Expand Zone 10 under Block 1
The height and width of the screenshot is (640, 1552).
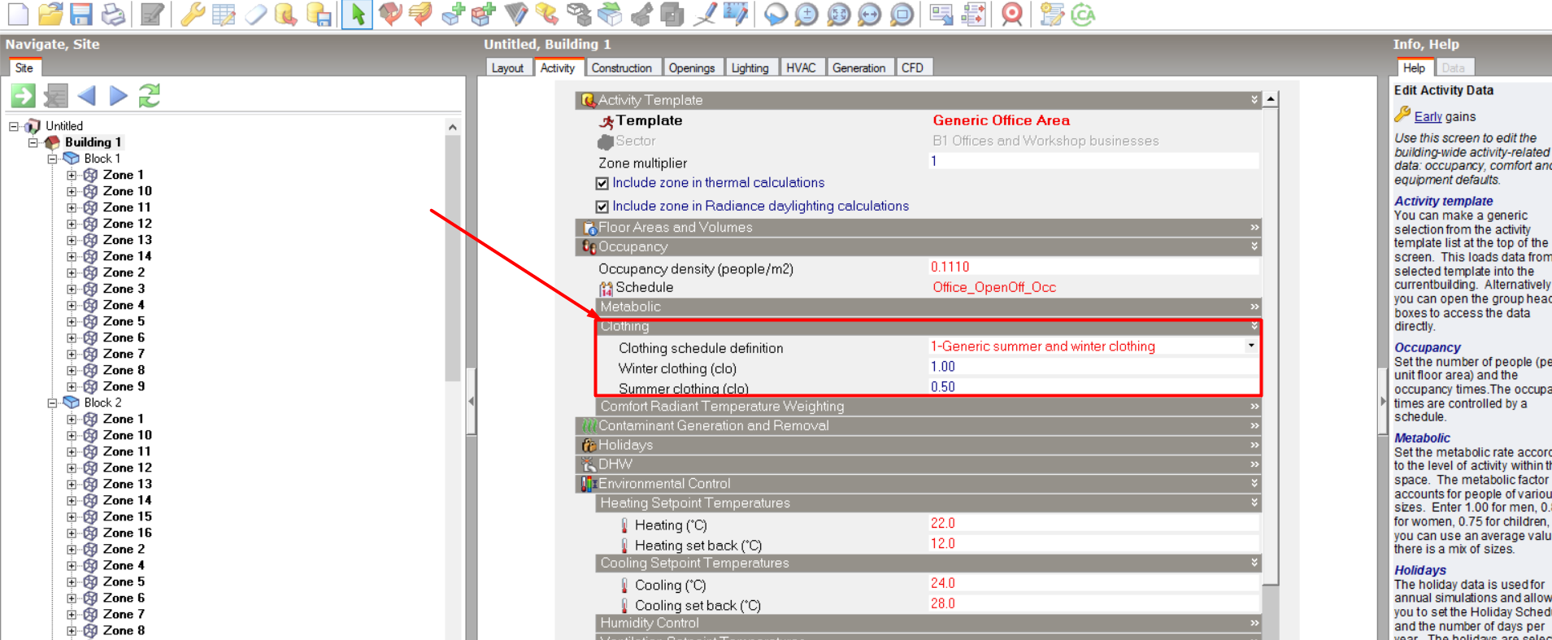coord(72,191)
